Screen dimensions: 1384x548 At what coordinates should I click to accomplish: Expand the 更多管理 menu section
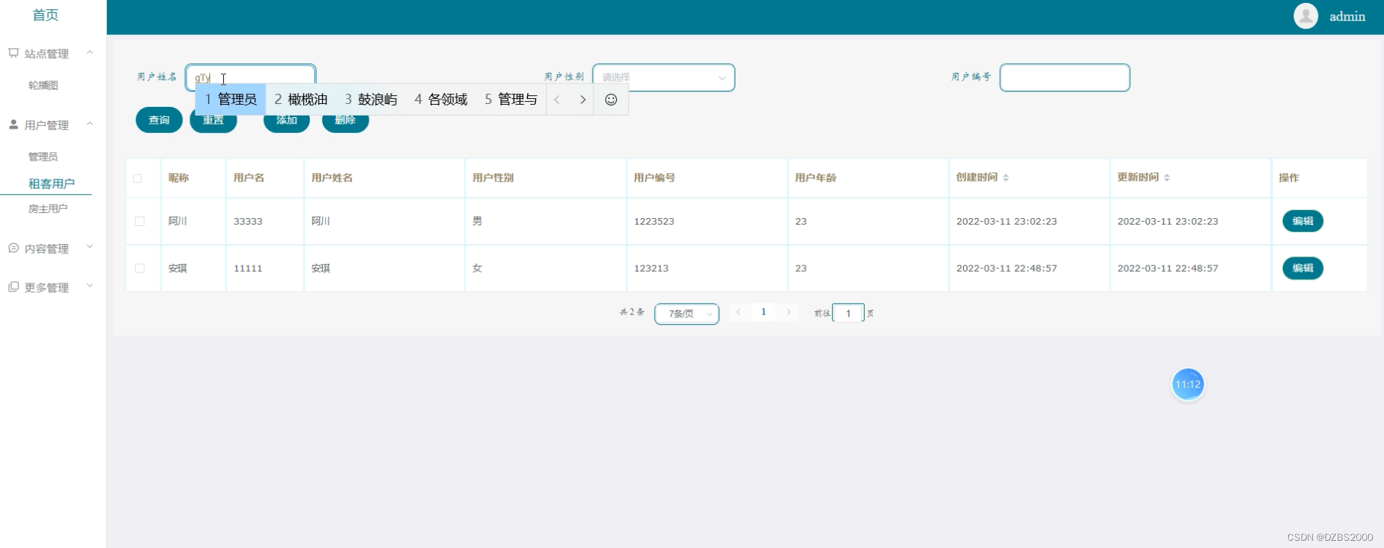pyautogui.click(x=89, y=286)
